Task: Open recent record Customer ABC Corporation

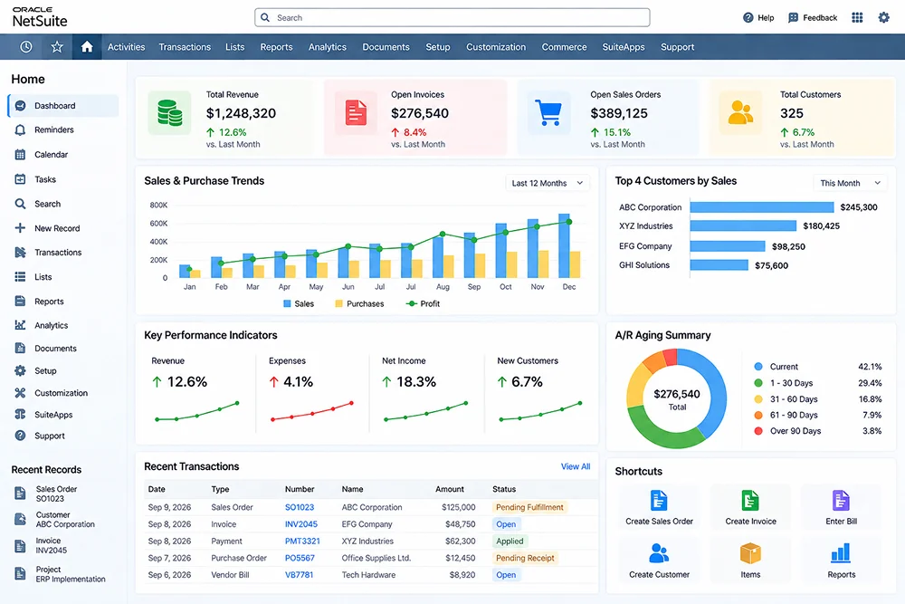Action: (x=55, y=520)
